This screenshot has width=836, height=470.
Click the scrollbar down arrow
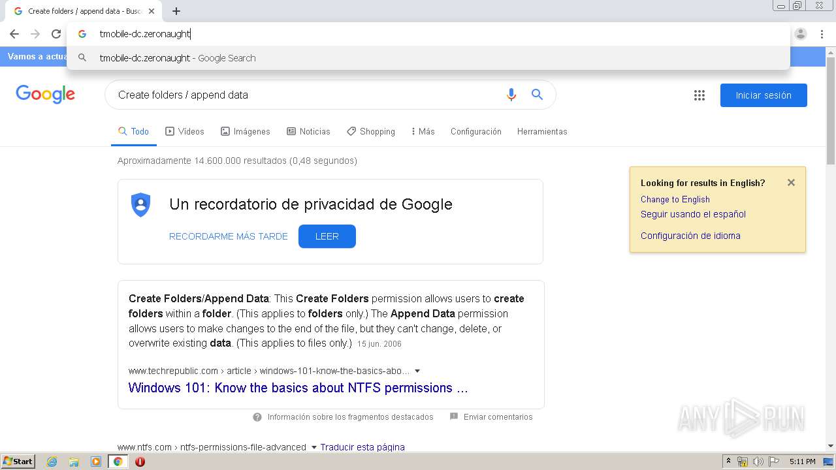[831, 446]
